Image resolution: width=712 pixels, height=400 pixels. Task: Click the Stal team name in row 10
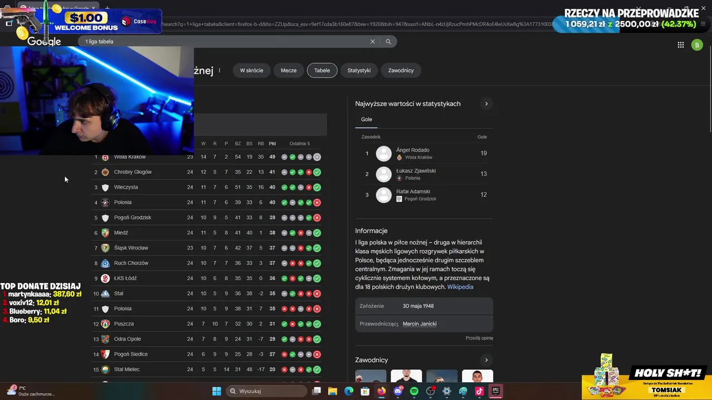click(x=118, y=293)
